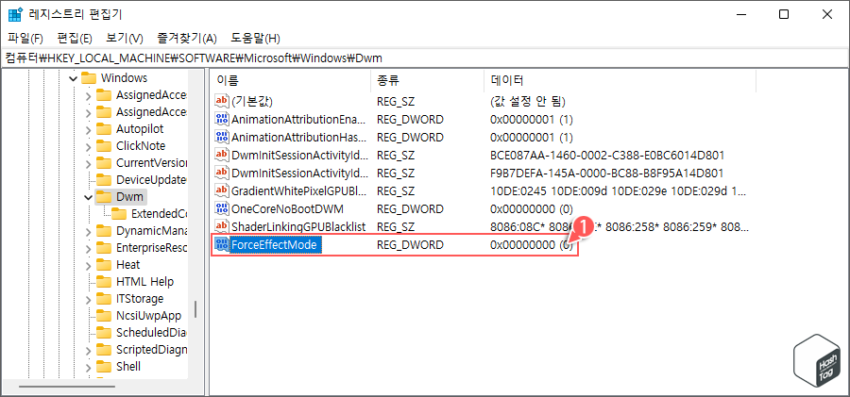Select the ITStorage folder icon
This screenshot has width=850, height=397.
point(104,298)
